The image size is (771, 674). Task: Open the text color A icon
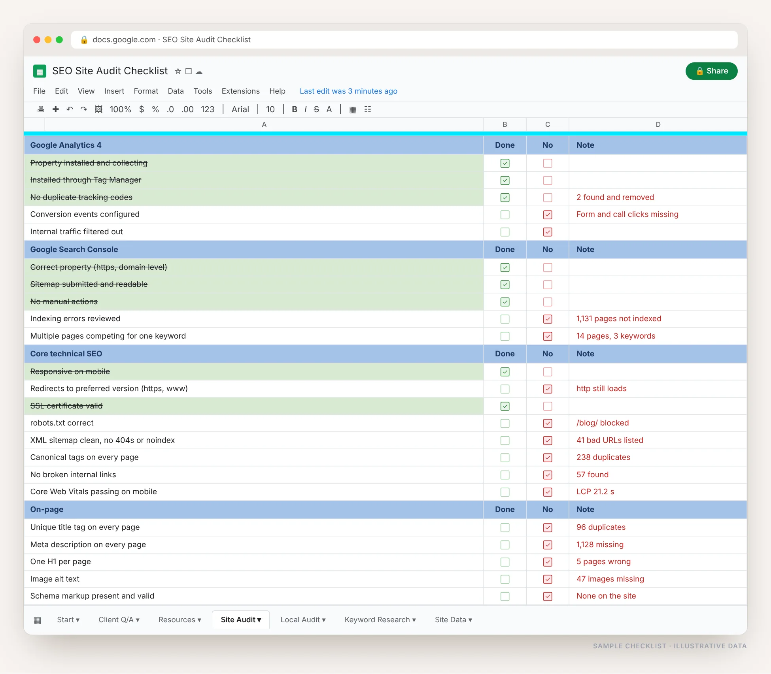(329, 109)
